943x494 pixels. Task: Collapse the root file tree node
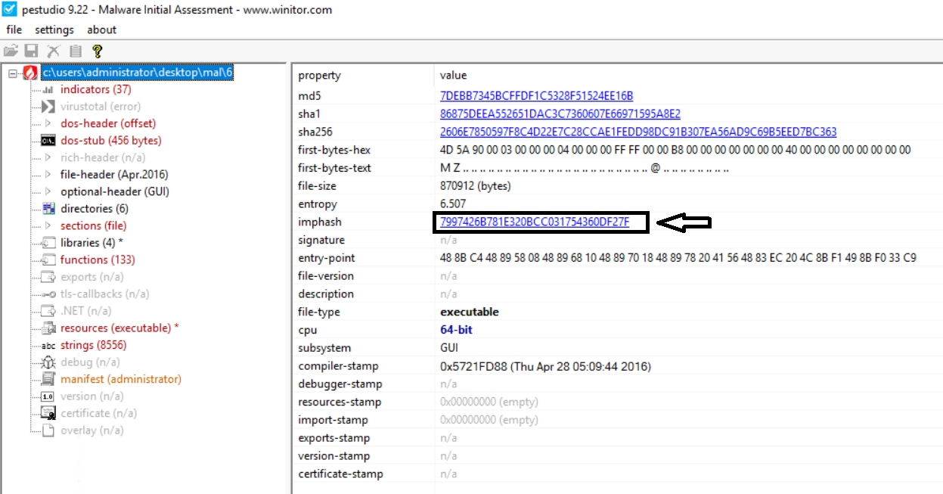pyautogui.click(x=12, y=73)
